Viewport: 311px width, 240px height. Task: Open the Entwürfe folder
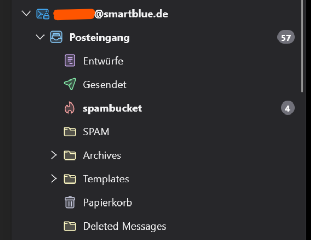pos(103,61)
